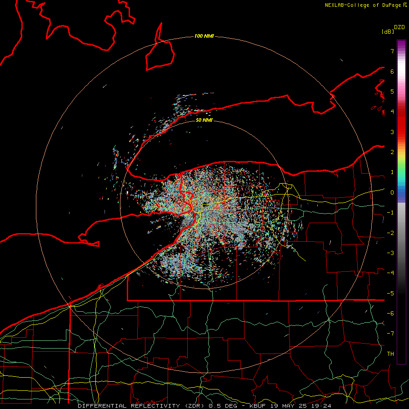Click the DZD legend title
409x409 pixels.
(x=399, y=27)
